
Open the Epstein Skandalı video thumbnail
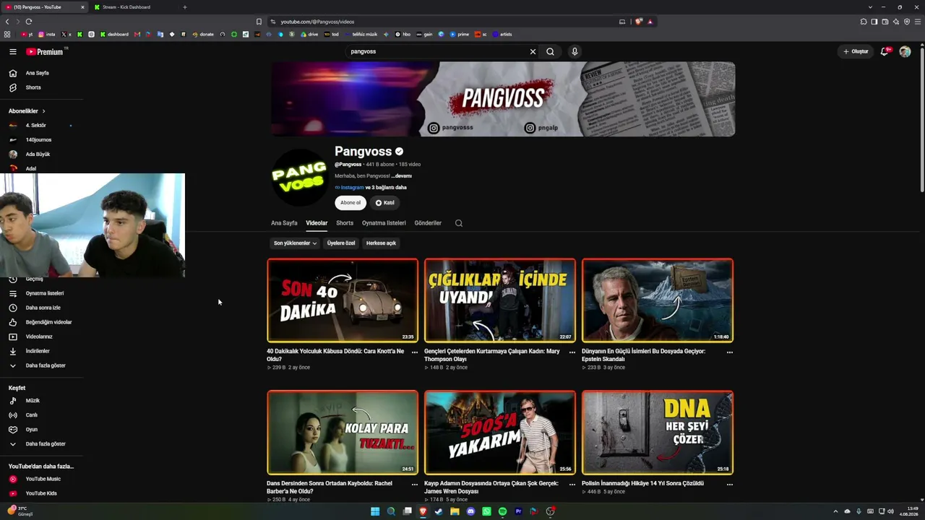point(658,300)
